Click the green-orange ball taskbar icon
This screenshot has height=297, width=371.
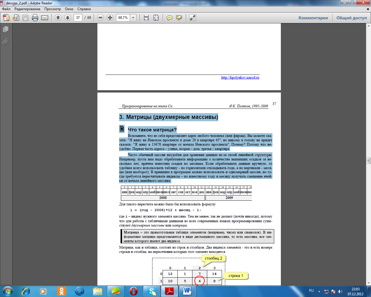116,291
